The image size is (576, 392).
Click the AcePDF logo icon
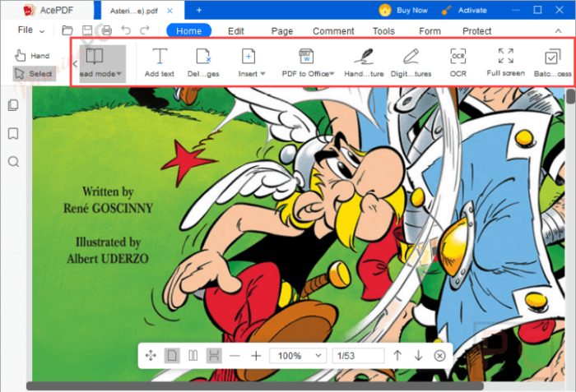[29, 10]
